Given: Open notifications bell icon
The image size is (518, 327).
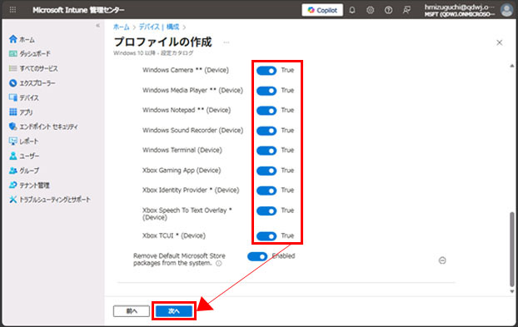Looking at the screenshot, I should (x=352, y=10).
